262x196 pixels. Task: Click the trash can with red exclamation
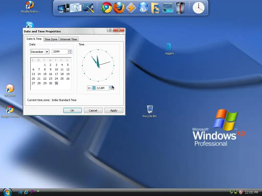point(180,8)
